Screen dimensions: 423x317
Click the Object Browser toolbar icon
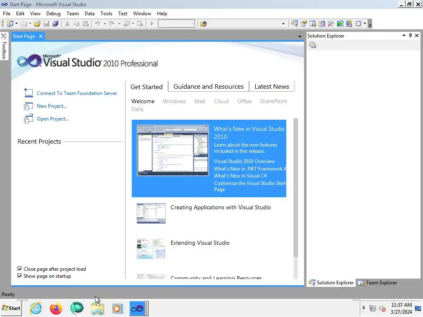point(321,24)
